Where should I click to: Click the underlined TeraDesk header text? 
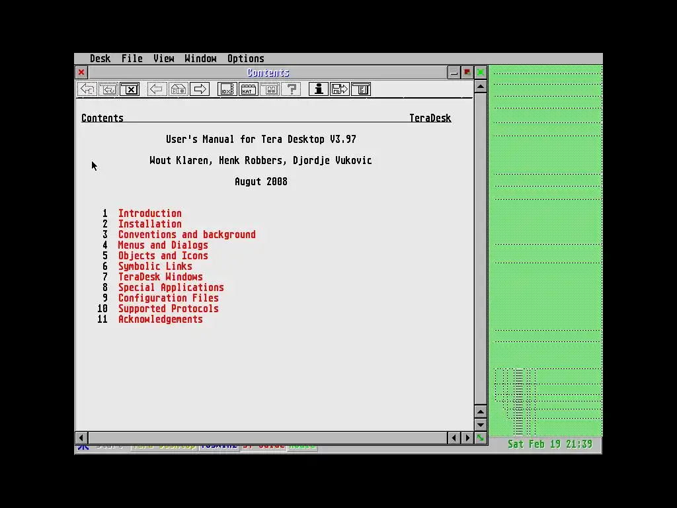[x=430, y=118]
